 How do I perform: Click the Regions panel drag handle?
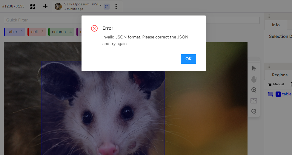click(x=268, y=66)
